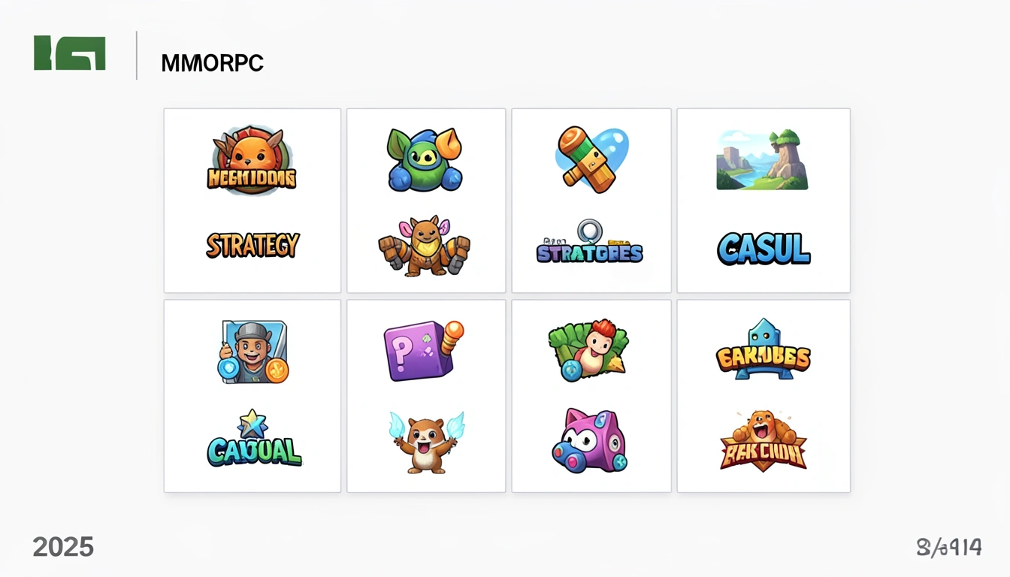Click the orange fox creature badge icon
The width and height of the screenshot is (1010, 577).
click(x=252, y=161)
